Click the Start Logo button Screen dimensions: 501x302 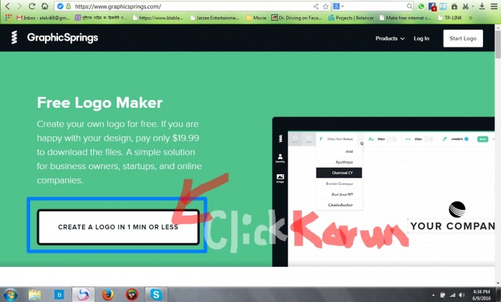[463, 39]
